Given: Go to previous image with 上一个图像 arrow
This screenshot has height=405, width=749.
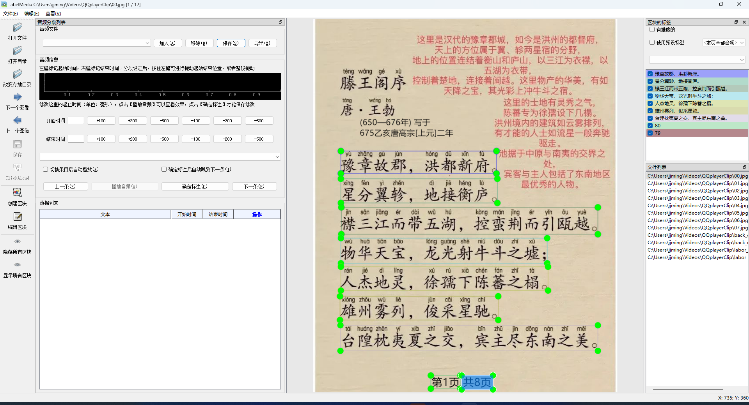Looking at the screenshot, I should point(17,120).
